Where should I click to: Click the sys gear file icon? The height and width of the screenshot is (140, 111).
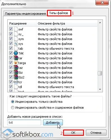[16, 44]
